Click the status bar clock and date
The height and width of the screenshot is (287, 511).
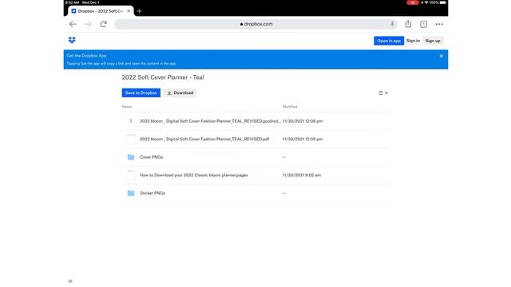[x=82, y=2]
